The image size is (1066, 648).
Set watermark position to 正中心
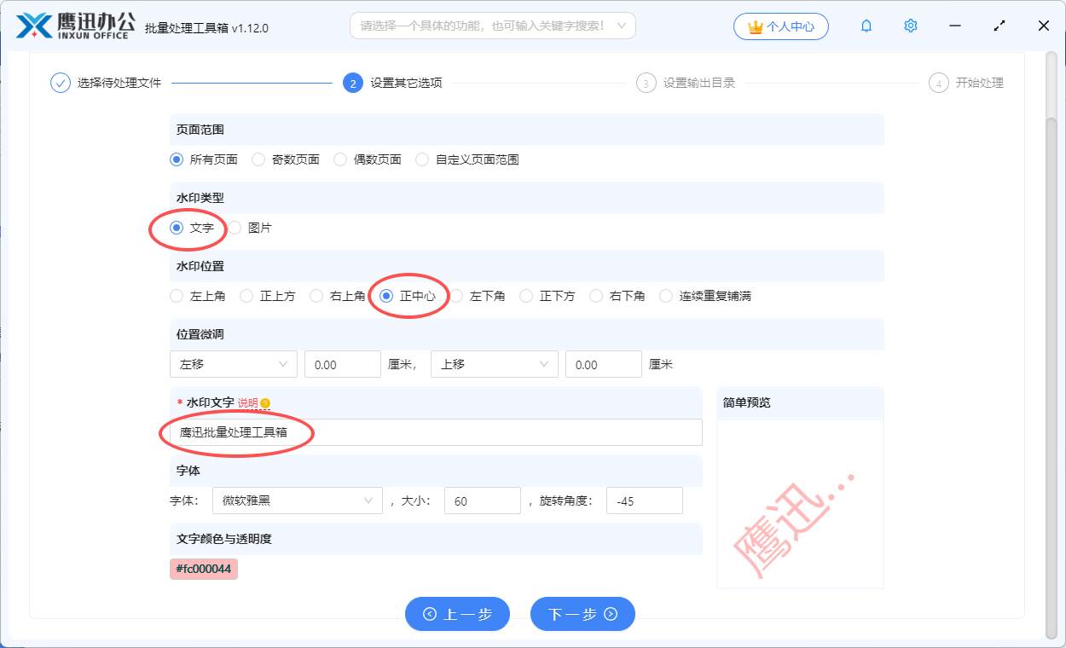(x=408, y=296)
